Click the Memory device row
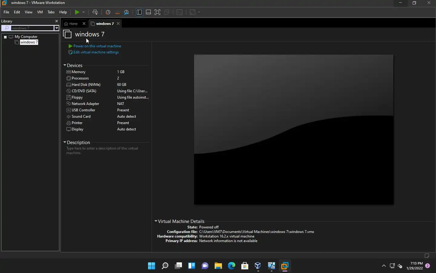 [107, 72]
